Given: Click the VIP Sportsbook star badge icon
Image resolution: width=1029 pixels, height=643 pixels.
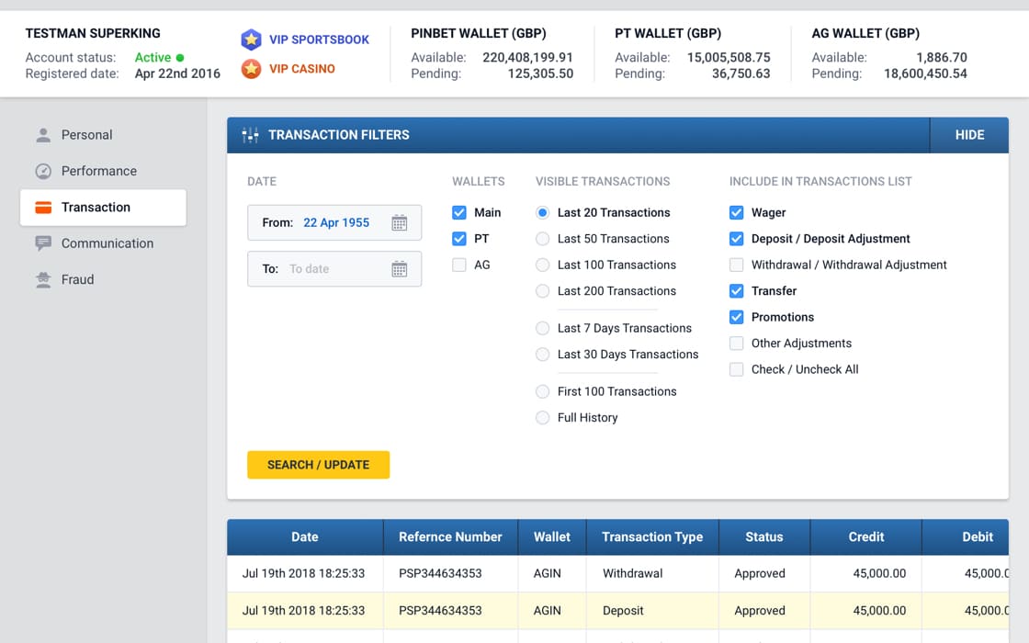Looking at the screenshot, I should click(251, 39).
